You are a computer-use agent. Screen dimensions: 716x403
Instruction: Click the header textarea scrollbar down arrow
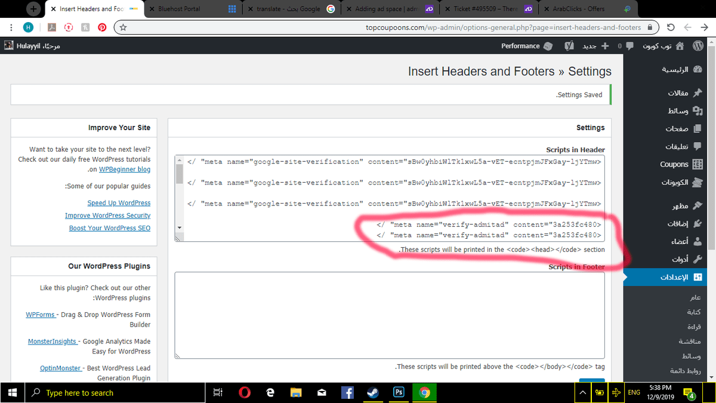180,228
